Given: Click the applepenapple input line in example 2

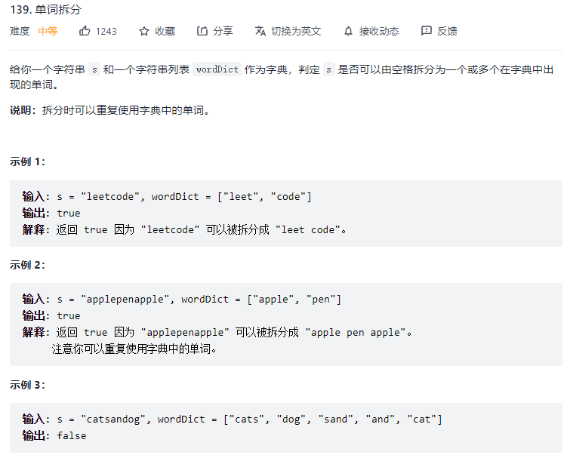Looking at the screenshot, I should [x=181, y=299].
